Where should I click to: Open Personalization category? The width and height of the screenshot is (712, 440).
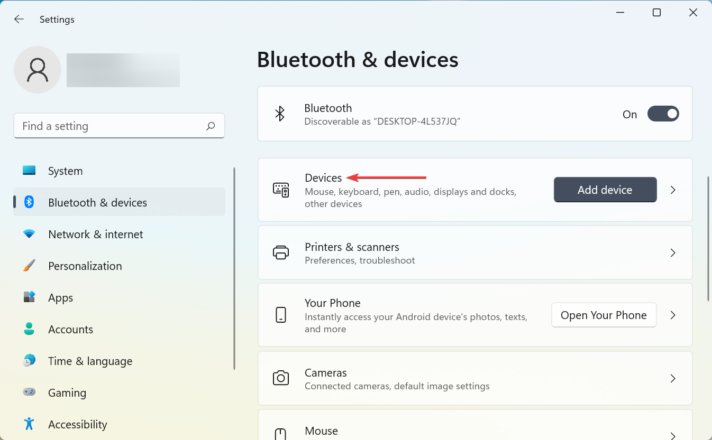click(120, 266)
